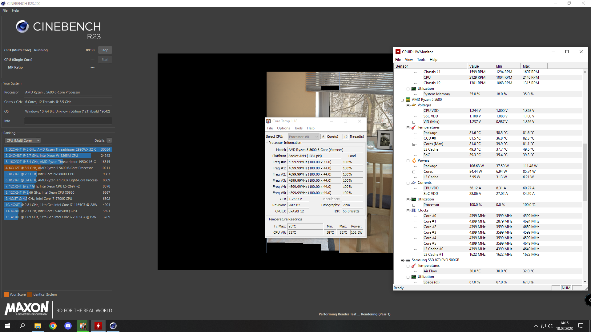Open the CPU (Multi Core) ranking dropdown
Screen dimensions: 591x332
[22, 140]
